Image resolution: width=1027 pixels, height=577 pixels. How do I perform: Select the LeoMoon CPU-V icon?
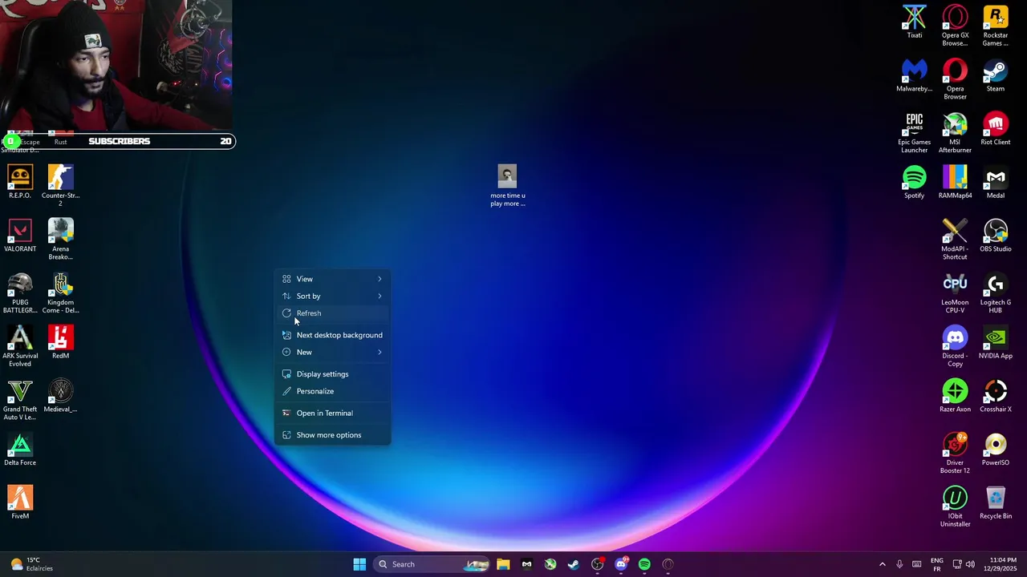(955, 293)
